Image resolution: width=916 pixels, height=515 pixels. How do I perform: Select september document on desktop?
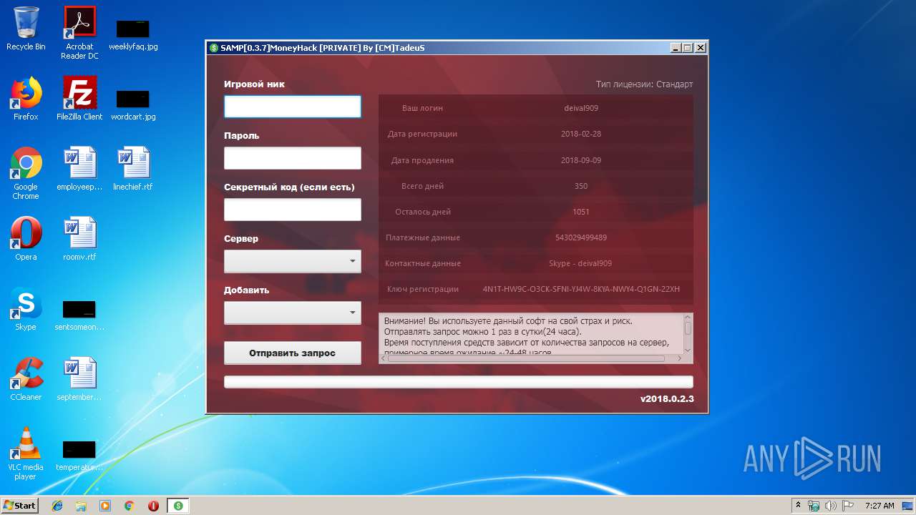[x=79, y=379]
